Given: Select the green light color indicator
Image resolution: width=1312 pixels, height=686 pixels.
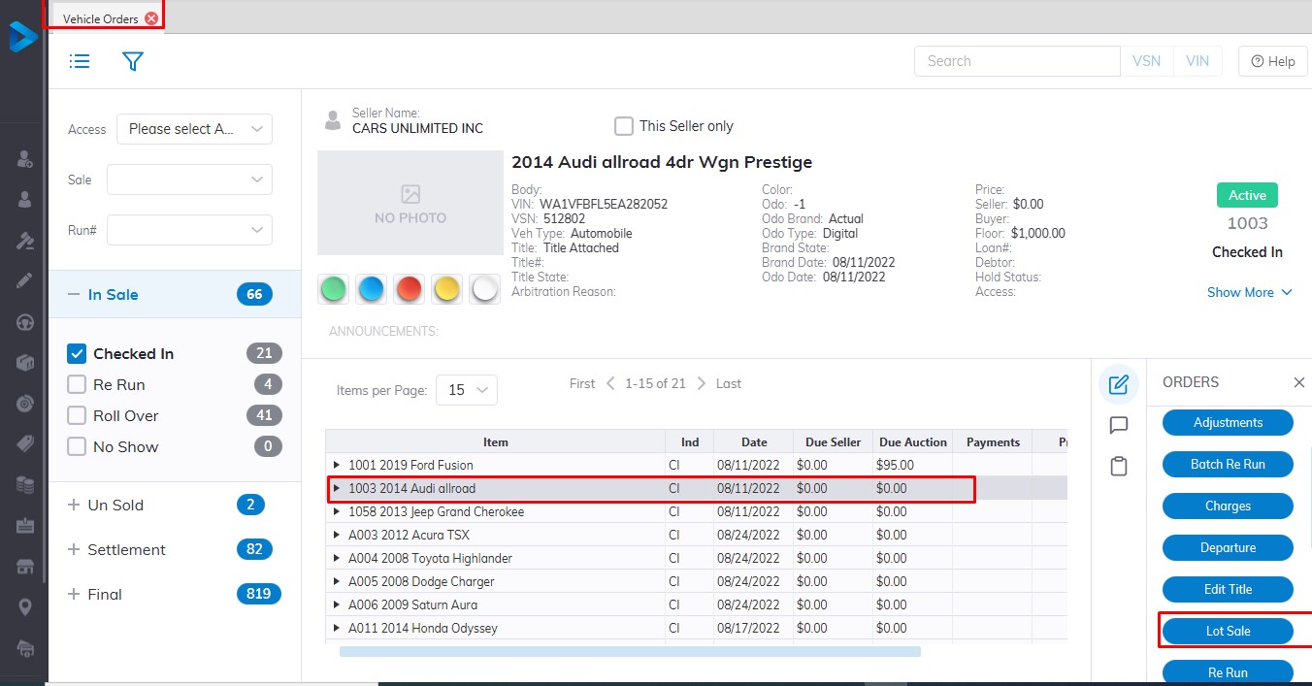Looking at the screenshot, I should [x=333, y=289].
